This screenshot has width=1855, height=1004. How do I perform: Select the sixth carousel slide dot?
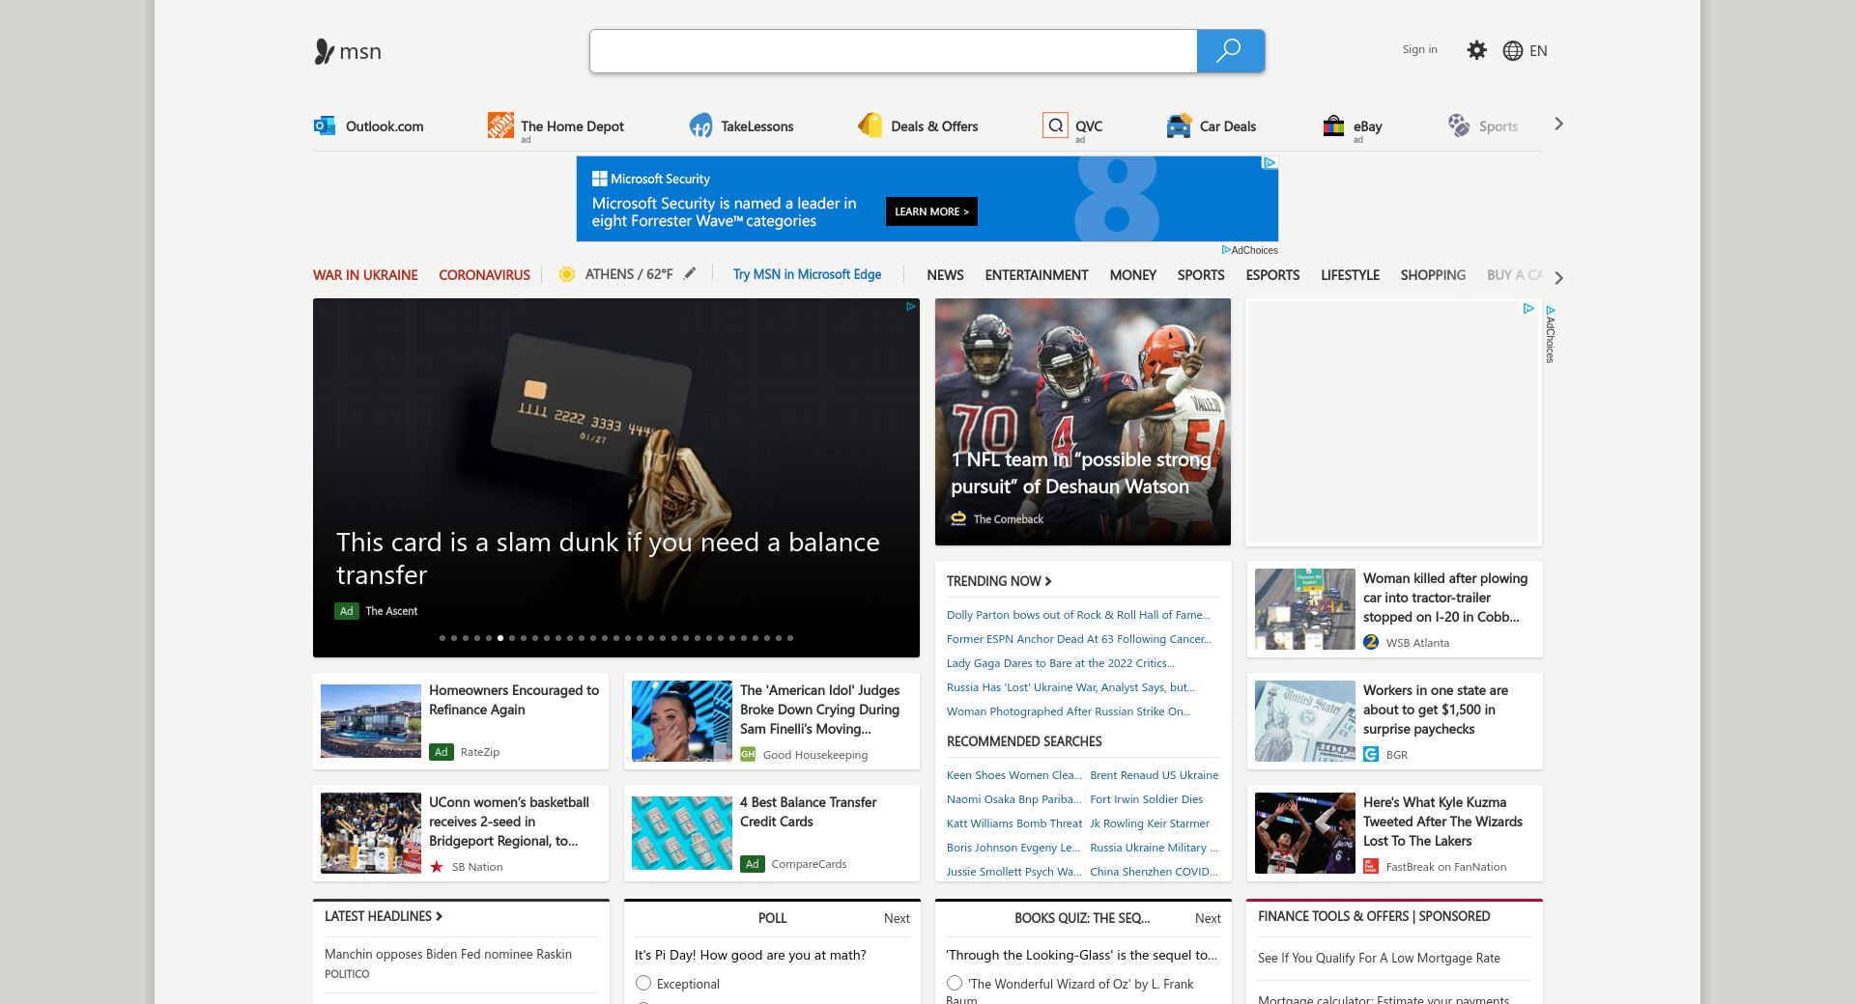coord(500,638)
